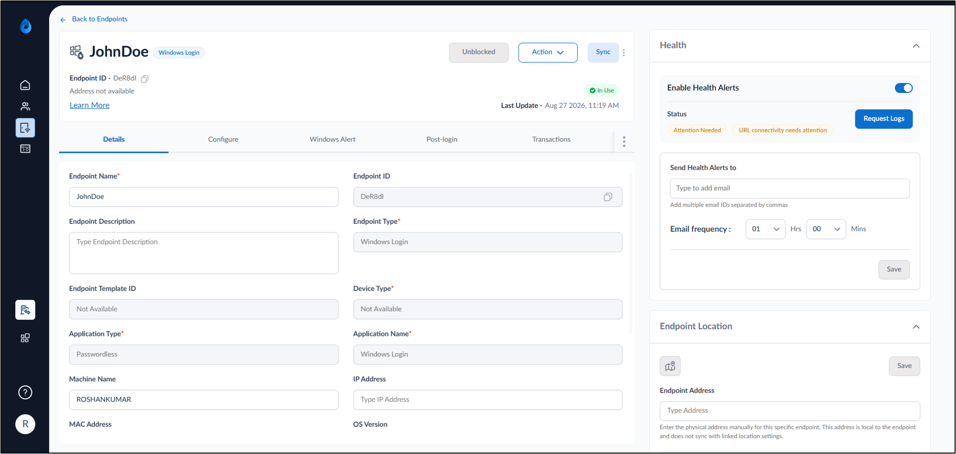Switch to the Windows Alert tab
Viewport: 956px width, 454px height.
(x=333, y=140)
